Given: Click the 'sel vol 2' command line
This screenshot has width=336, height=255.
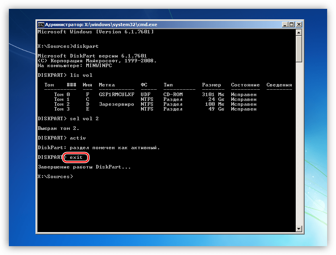Looking at the screenshot, I should click(x=68, y=119).
